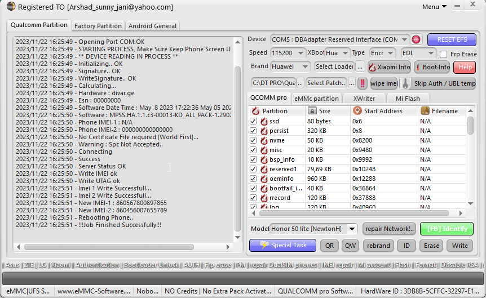The width and height of the screenshot is (486, 298).
Task: Switch to the eMMc partition tab
Action: (x=316, y=99)
